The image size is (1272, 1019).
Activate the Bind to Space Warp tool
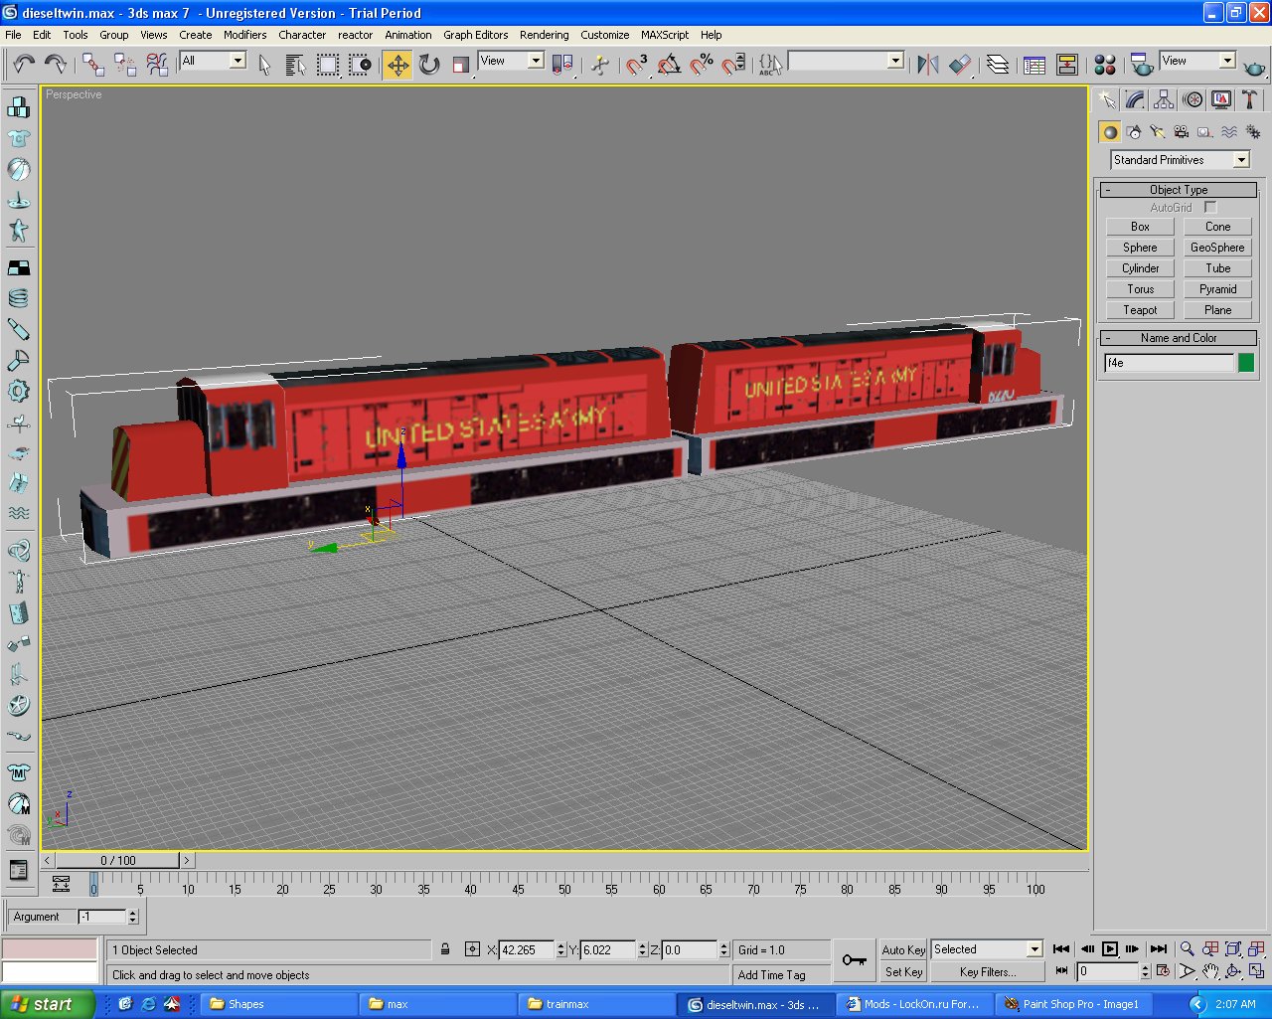(157, 65)
